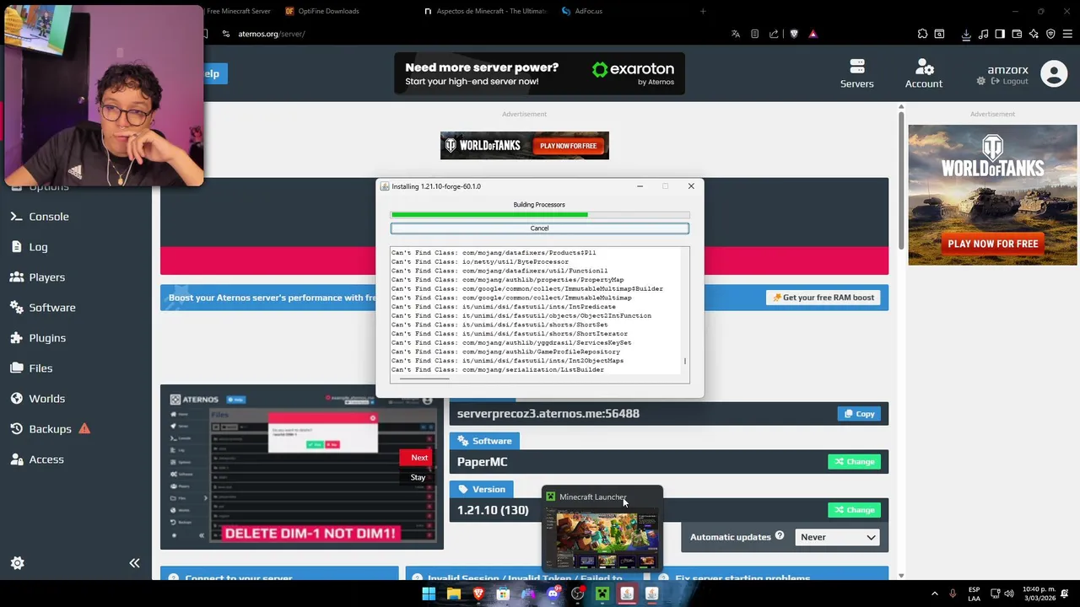Click the translate page icon

coord(736,34)
